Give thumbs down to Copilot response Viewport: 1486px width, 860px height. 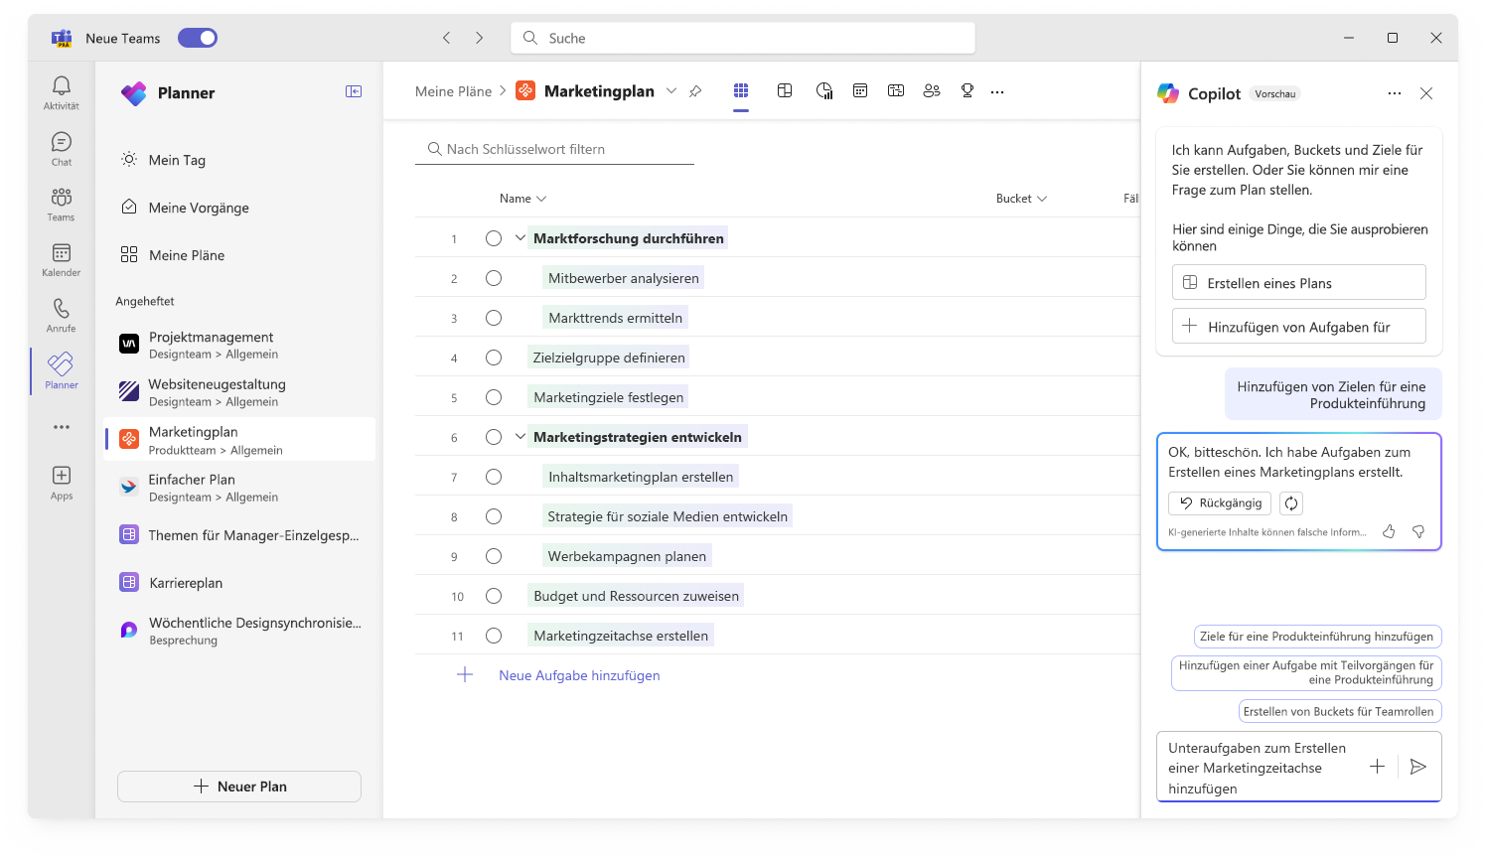(x=1418, y=531)
